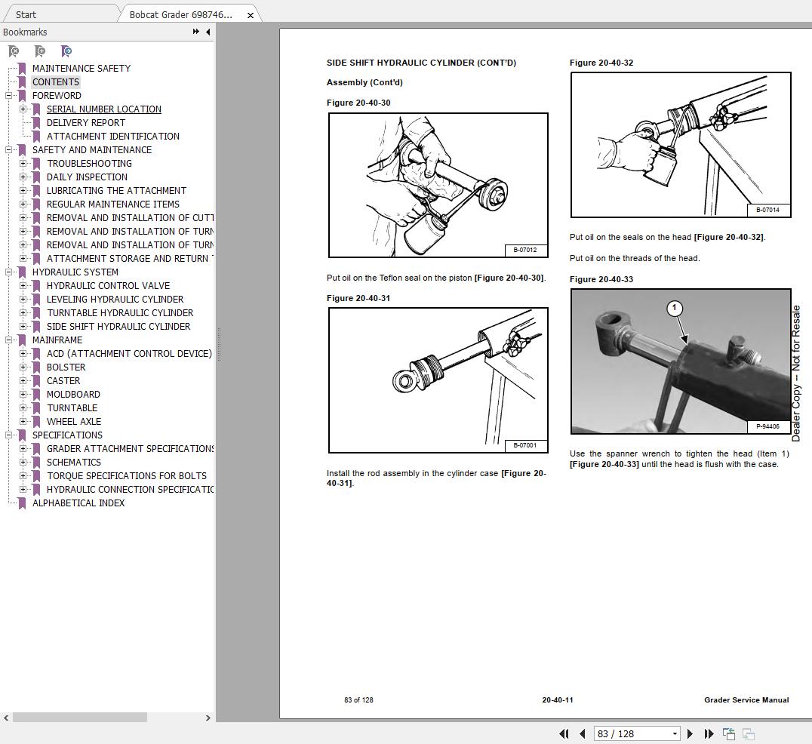Image resolution: width=812 pixels, height=744 pixels.
Task: Click the set bookmark destination icon
Action: (66, 51)
